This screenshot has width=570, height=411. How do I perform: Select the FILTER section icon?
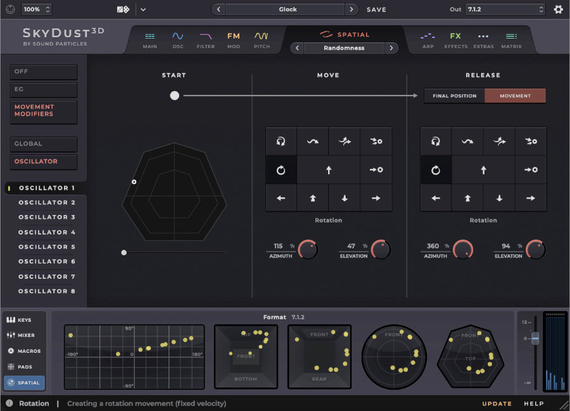[x=205, y=39]
